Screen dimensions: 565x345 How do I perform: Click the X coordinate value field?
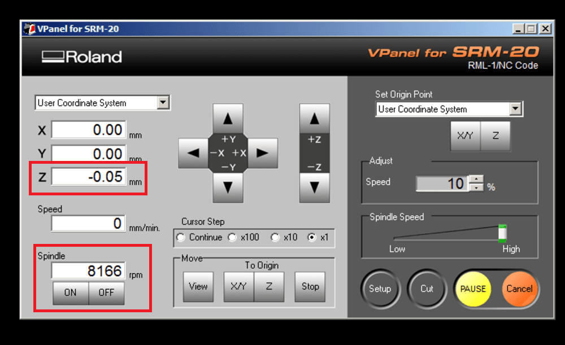click(89, 130)
